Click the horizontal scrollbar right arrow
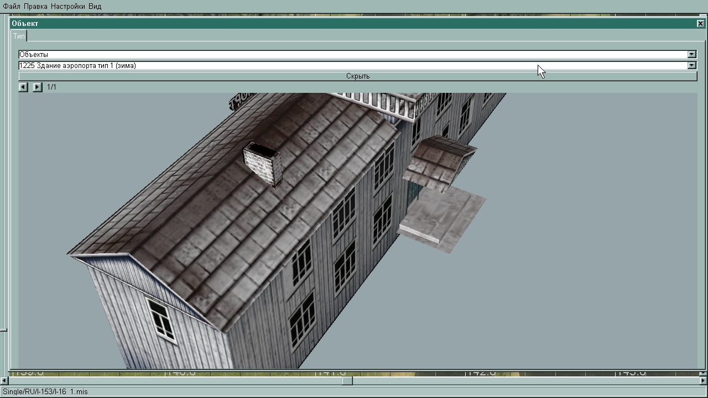 [704, 380]
